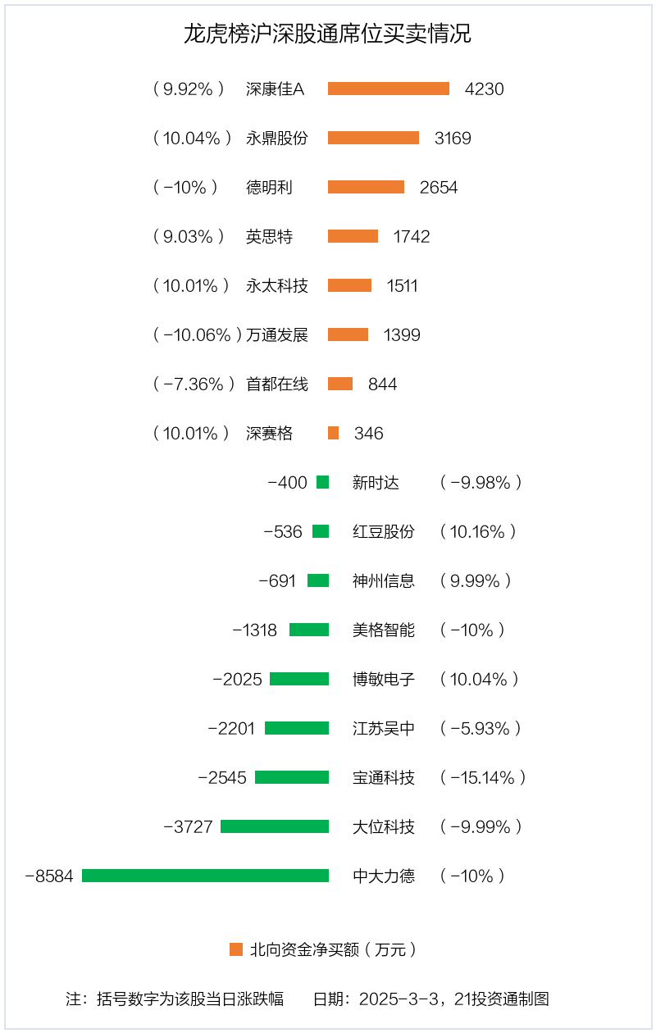Viewport: 656px width, 1033px height.
Task: Select the 4230 value label
Action: coord(484,89)
